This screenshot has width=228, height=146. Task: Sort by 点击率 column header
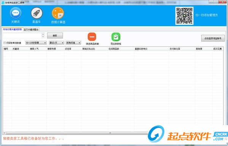click(73, 49)
